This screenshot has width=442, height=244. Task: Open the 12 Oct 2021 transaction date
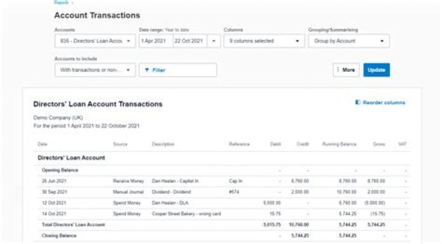click(x=54, y=203)
